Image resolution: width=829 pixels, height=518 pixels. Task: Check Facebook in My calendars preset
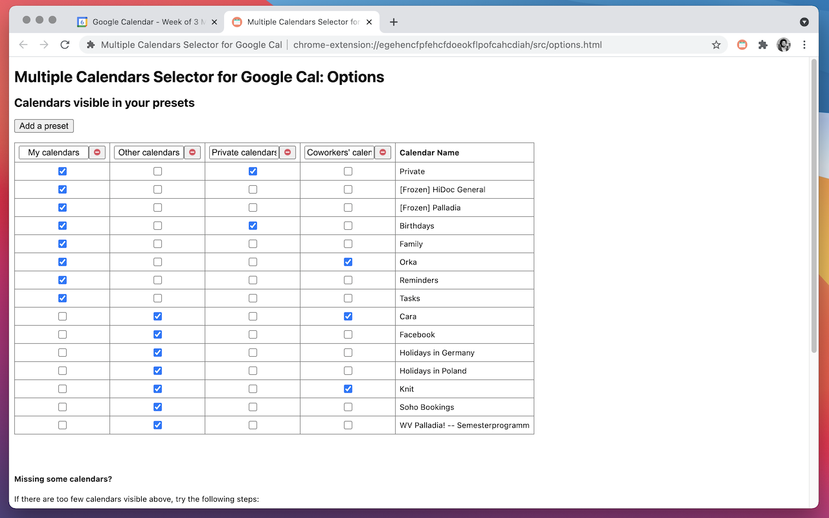click(62, 335)
